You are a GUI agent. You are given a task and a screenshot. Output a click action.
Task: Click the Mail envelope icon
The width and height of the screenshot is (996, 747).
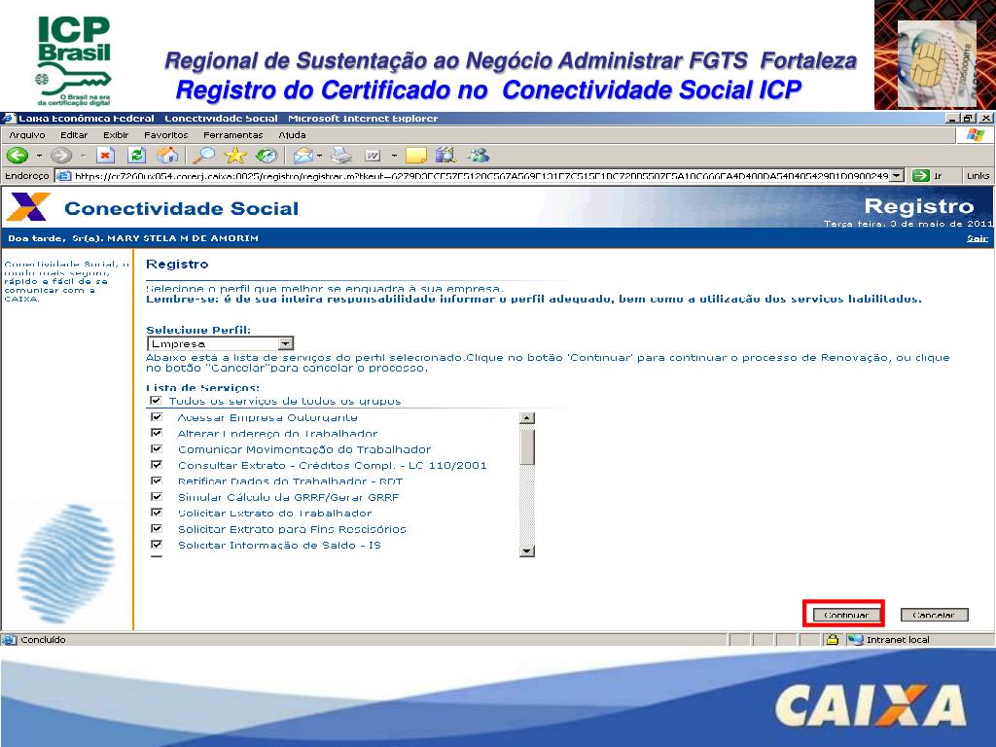pyautogui.click(x=303, y=156)
